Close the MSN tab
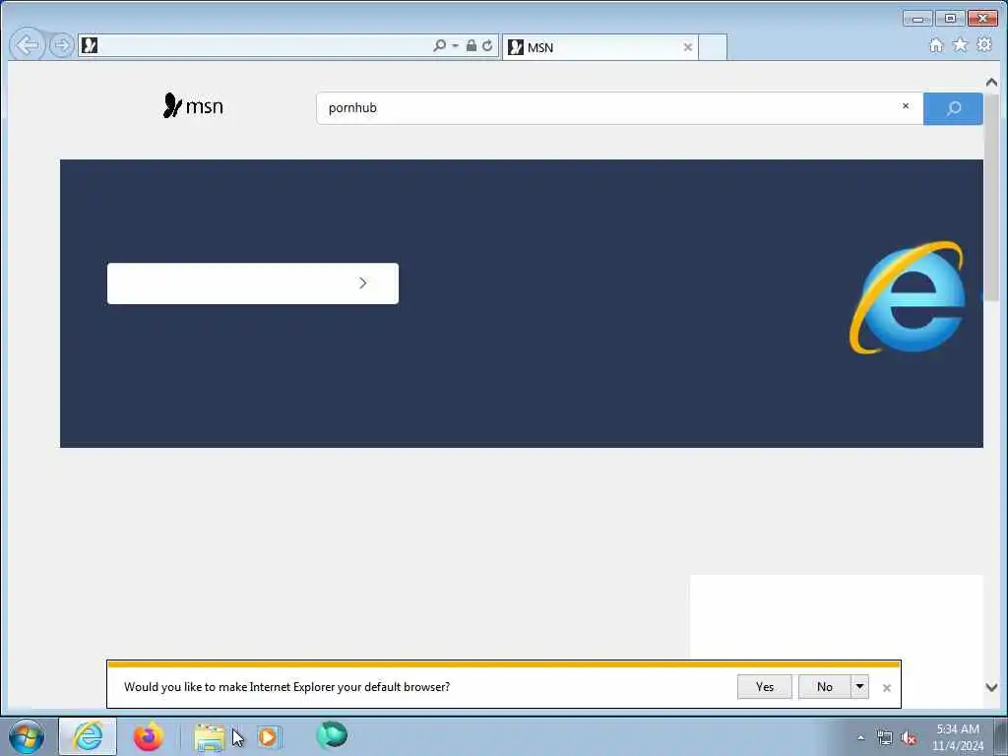 click(688, 47)
